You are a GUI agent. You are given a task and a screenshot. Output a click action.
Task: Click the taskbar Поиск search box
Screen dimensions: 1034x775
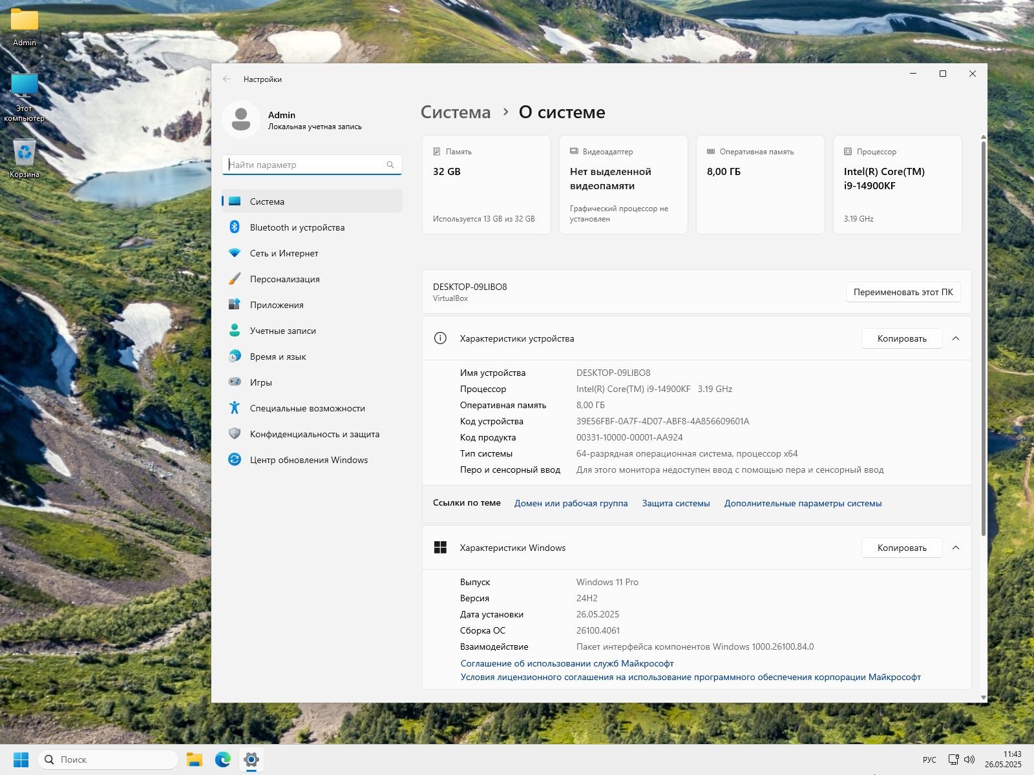(109, 759)
